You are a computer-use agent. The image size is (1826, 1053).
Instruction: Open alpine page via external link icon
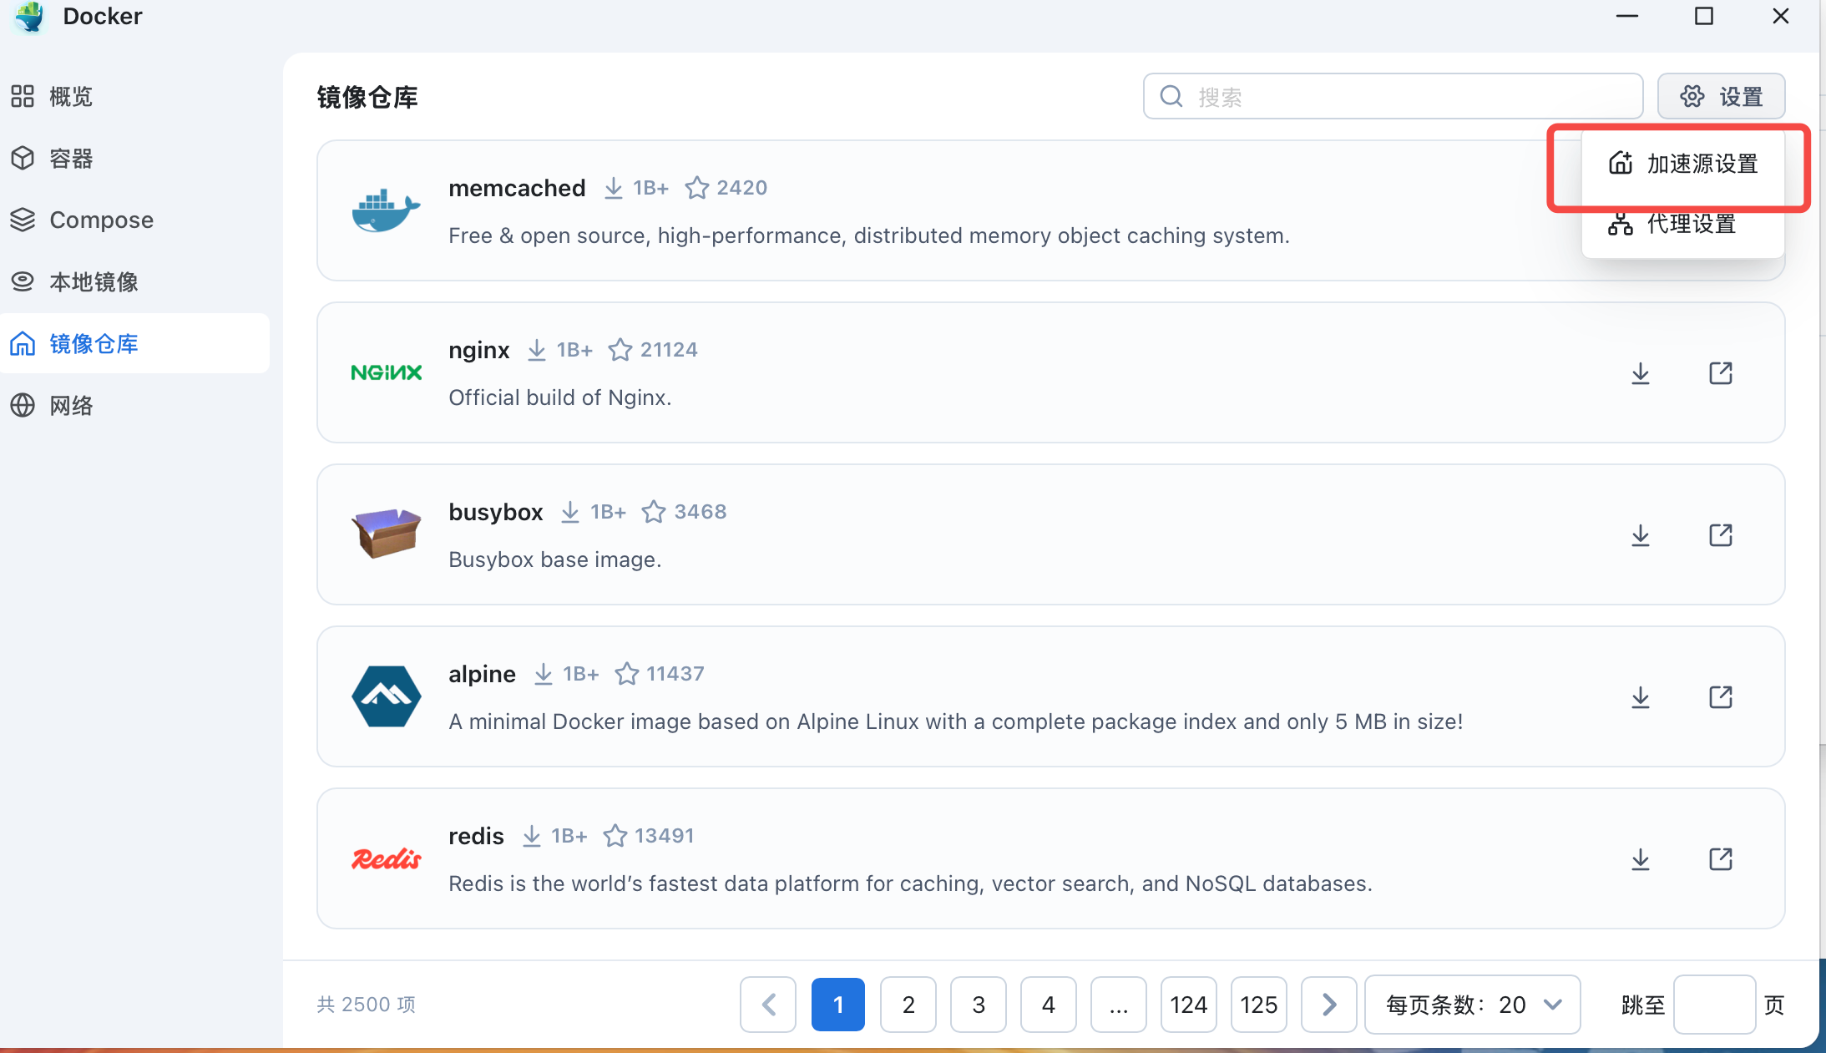click(x=1720, y=697)
